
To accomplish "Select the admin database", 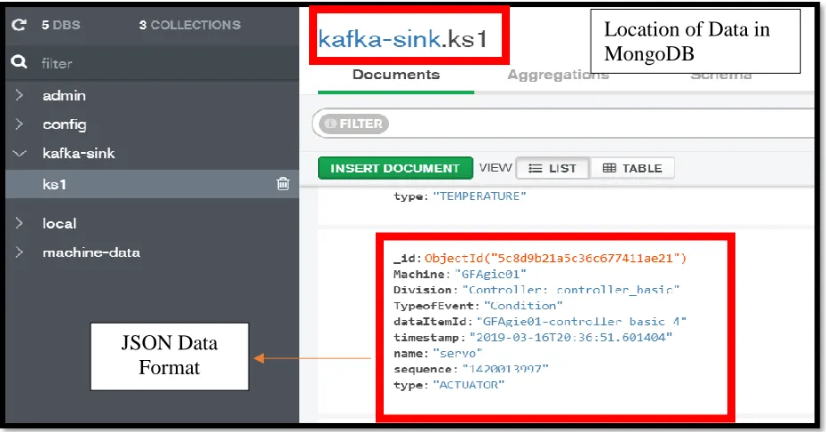I will coord(64,95).
